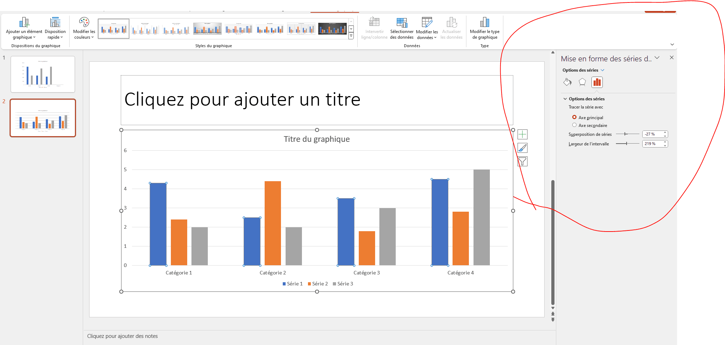The width and height of the screenshot is (725, 345).
Task: Click the chart styles paintbrush button
Action: pyautogui.click(x=523, y=148)
